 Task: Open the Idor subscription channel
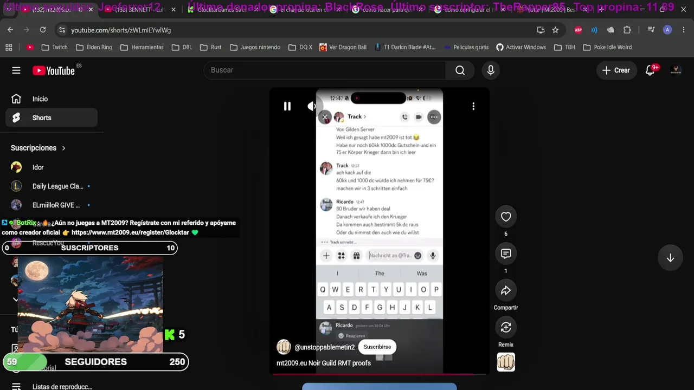(52, 167)
